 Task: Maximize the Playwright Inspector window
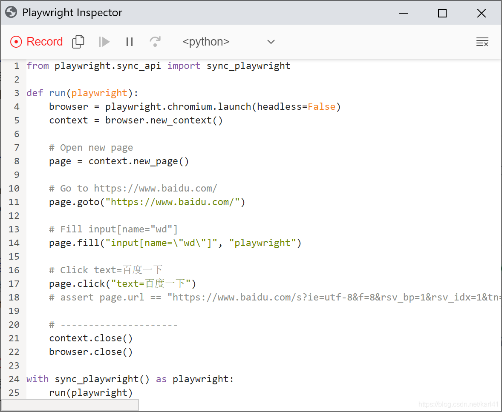[442, 13]
